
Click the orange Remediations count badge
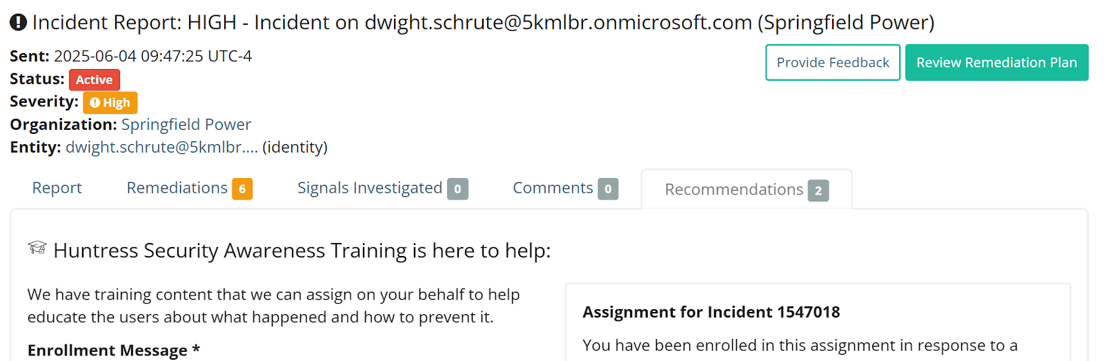pos(242,189)
